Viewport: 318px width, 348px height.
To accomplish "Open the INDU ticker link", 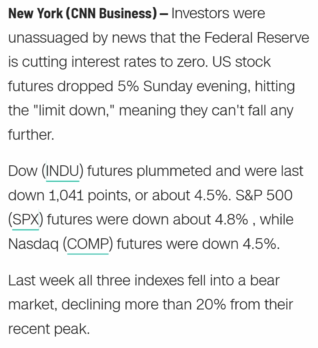I will [62, 171].
